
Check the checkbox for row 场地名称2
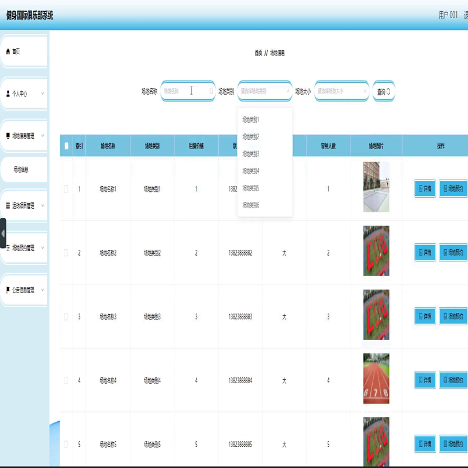(66, 253)
